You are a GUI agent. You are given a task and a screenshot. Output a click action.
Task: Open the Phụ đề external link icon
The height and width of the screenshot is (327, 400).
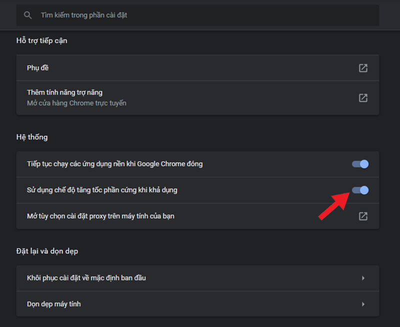click(363, 68)
